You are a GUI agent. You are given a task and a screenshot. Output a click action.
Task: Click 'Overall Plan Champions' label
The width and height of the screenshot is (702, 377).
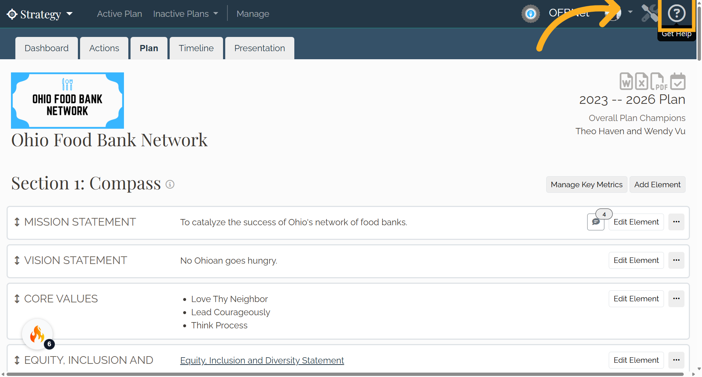tap(637, 118)
